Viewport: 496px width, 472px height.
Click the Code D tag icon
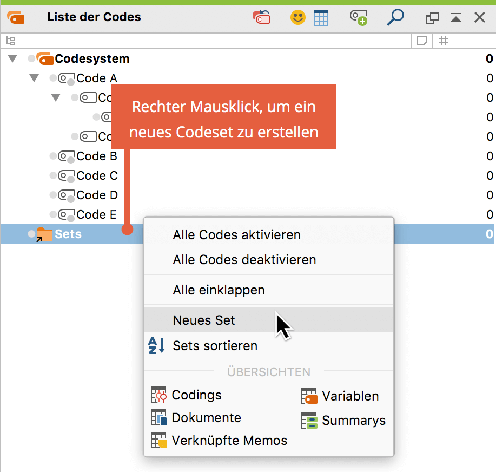[67, 195]
